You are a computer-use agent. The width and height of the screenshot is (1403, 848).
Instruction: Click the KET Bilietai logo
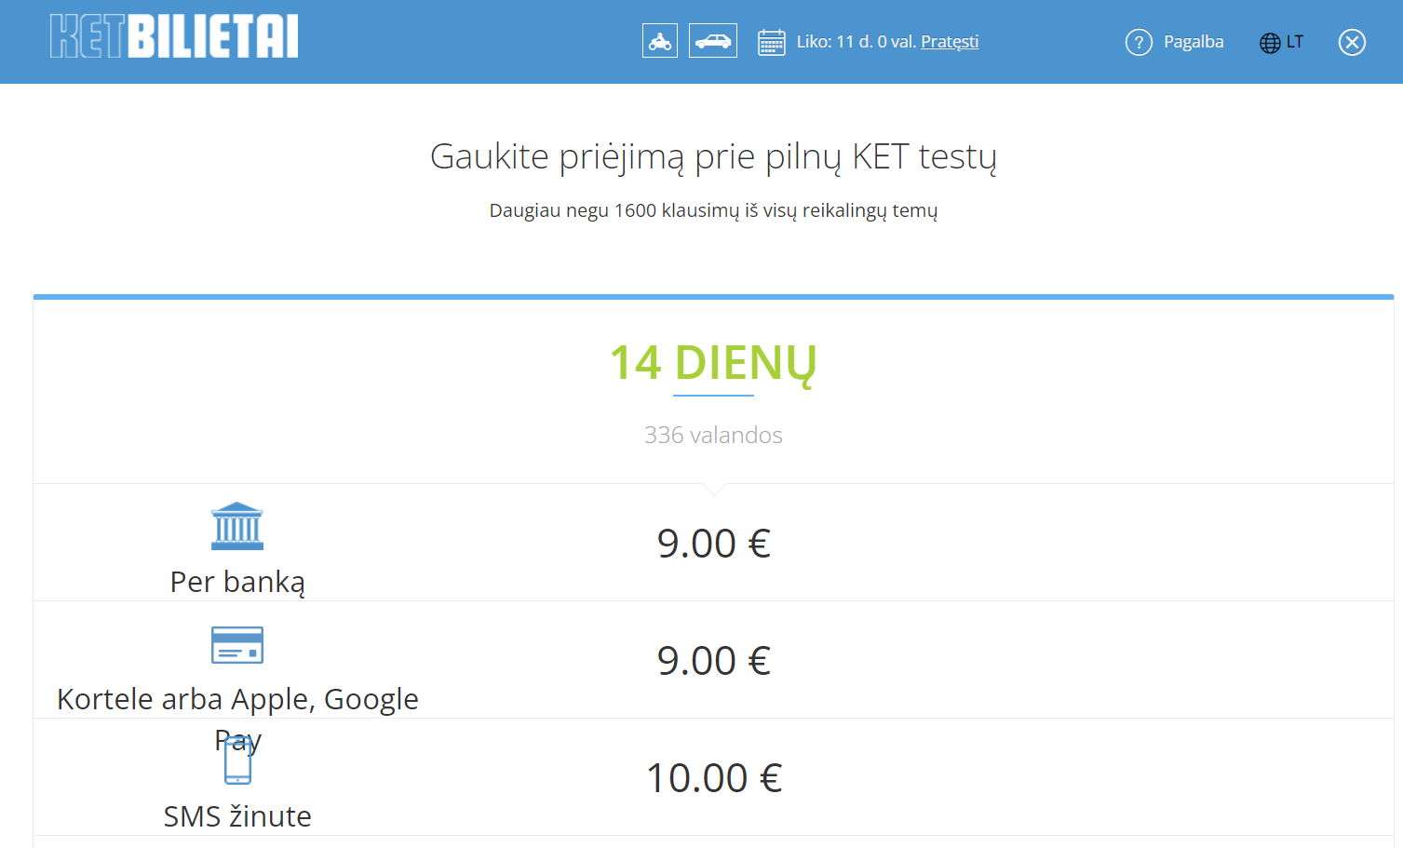(174, 37)
